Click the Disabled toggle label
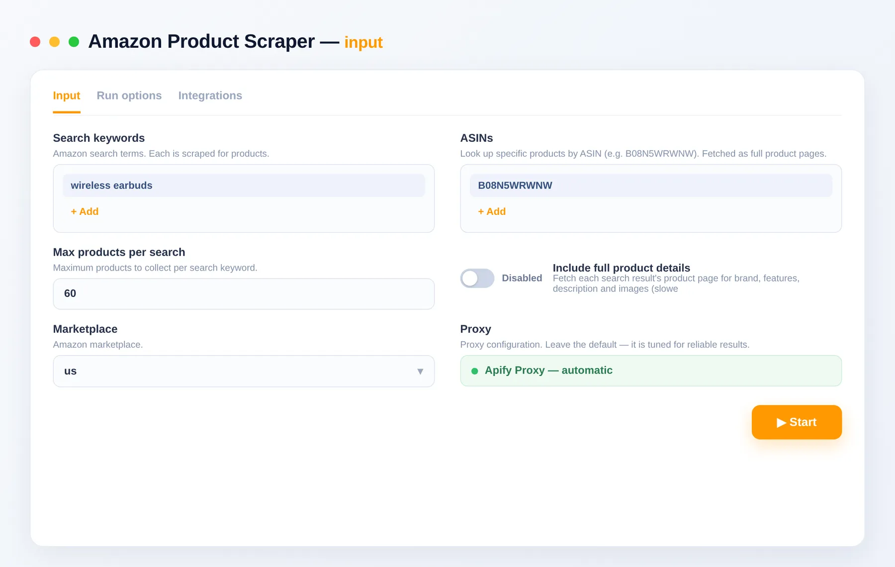895x567 pixels. [x=522, y=278]
